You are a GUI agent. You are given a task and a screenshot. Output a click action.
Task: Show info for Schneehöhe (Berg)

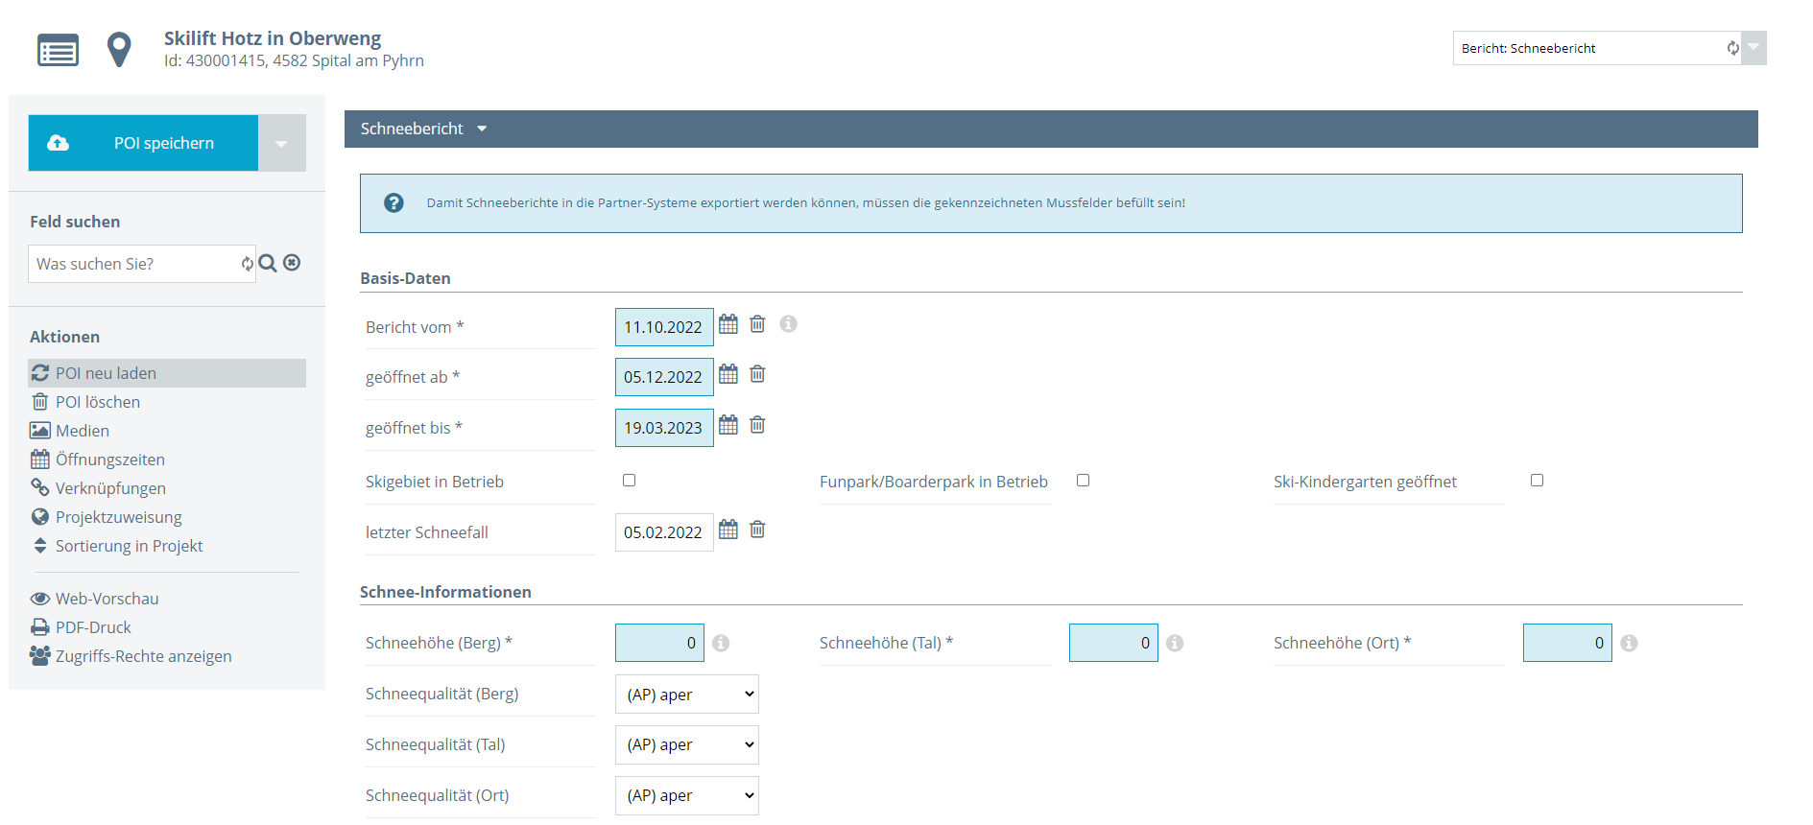[x=721, y=643]
